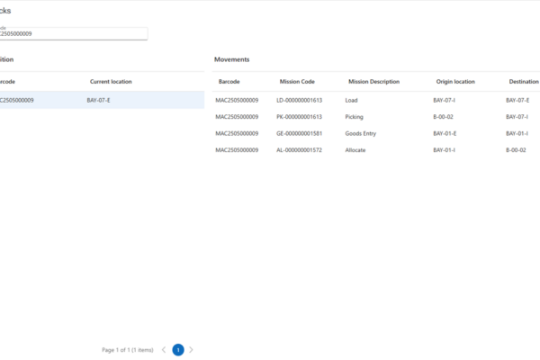
Task: Sort by the Mission Code column header
Action: (297, 82)
